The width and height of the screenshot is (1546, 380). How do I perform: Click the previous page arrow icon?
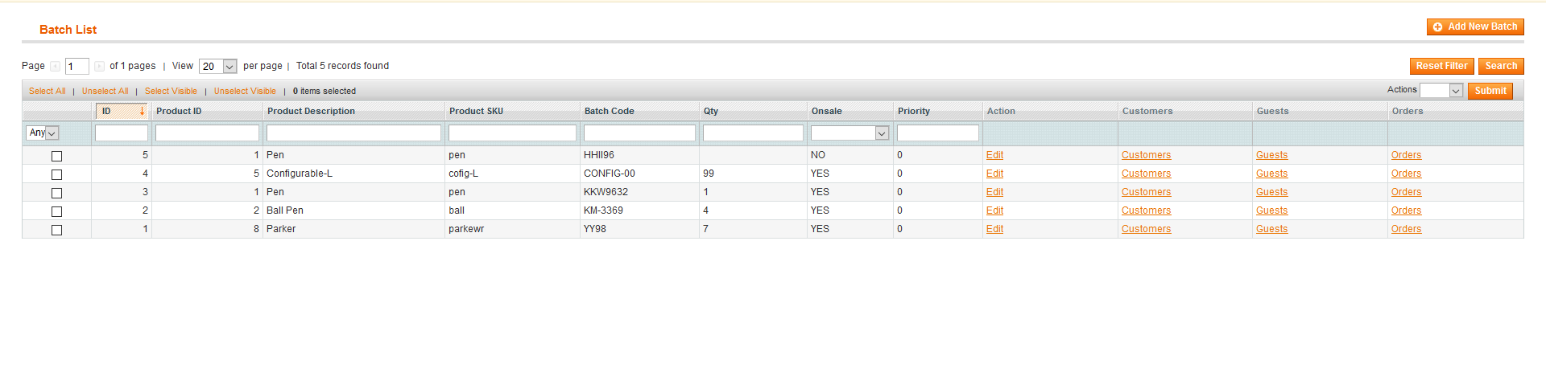coord(55,67)
